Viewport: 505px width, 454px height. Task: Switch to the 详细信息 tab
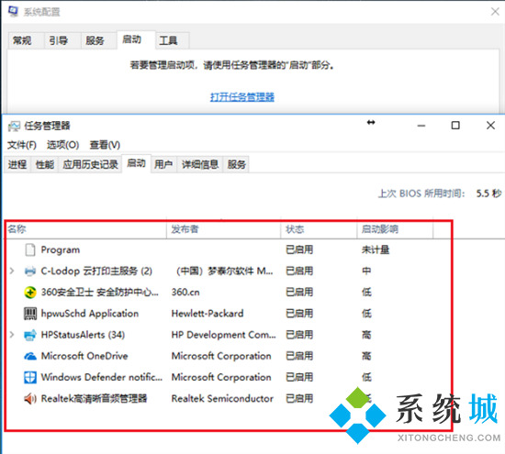tap(200, 164)
